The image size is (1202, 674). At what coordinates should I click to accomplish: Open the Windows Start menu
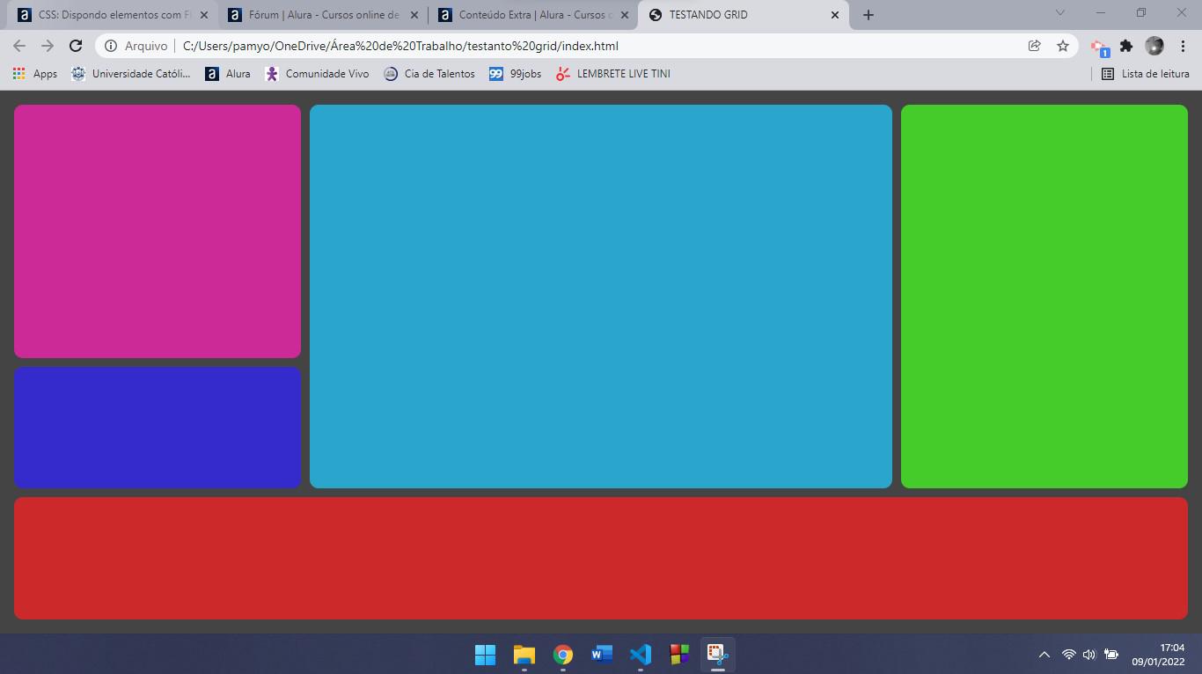click(486, 655)
